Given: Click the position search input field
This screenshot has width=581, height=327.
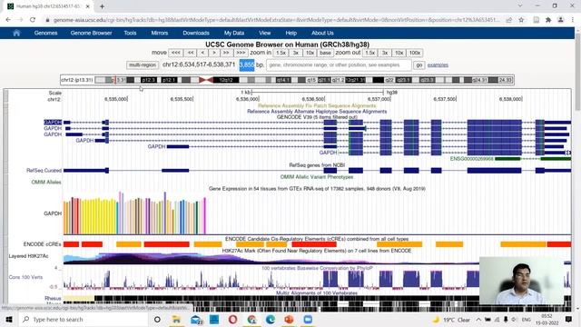Looking at the screenshot, I should [339, 65].
